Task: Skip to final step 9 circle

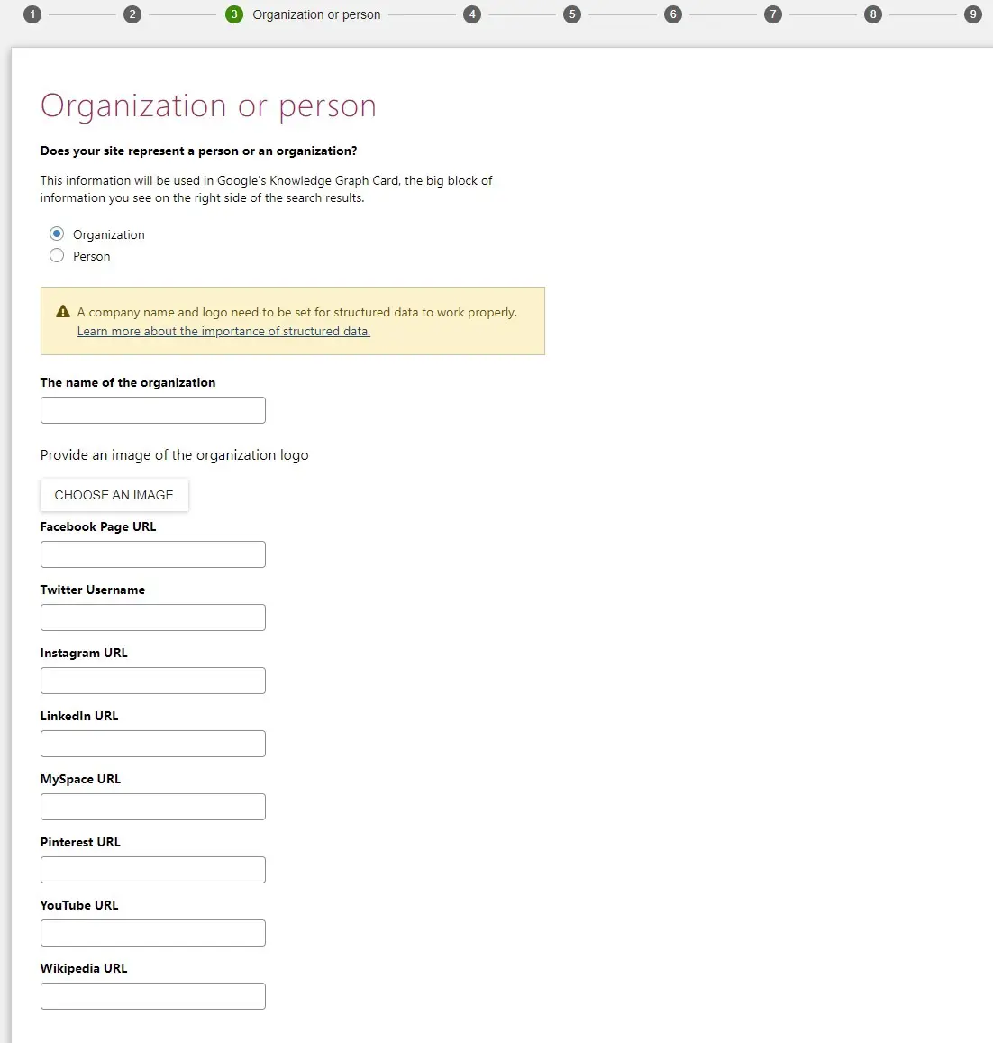Action: tap(973, 14)
